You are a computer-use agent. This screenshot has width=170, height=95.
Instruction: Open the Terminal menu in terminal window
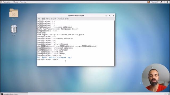[61, 19]
